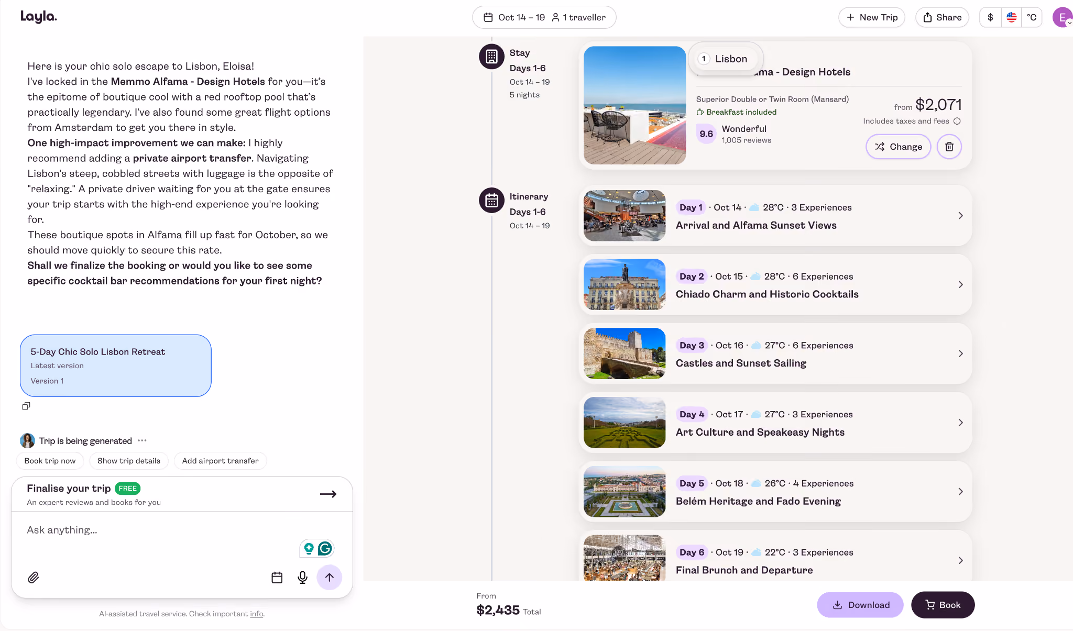The image size is (1073, 631).
Task: Open the Day 1 thumbnail image
Action: pyautogui.click(x=625, y=216)
